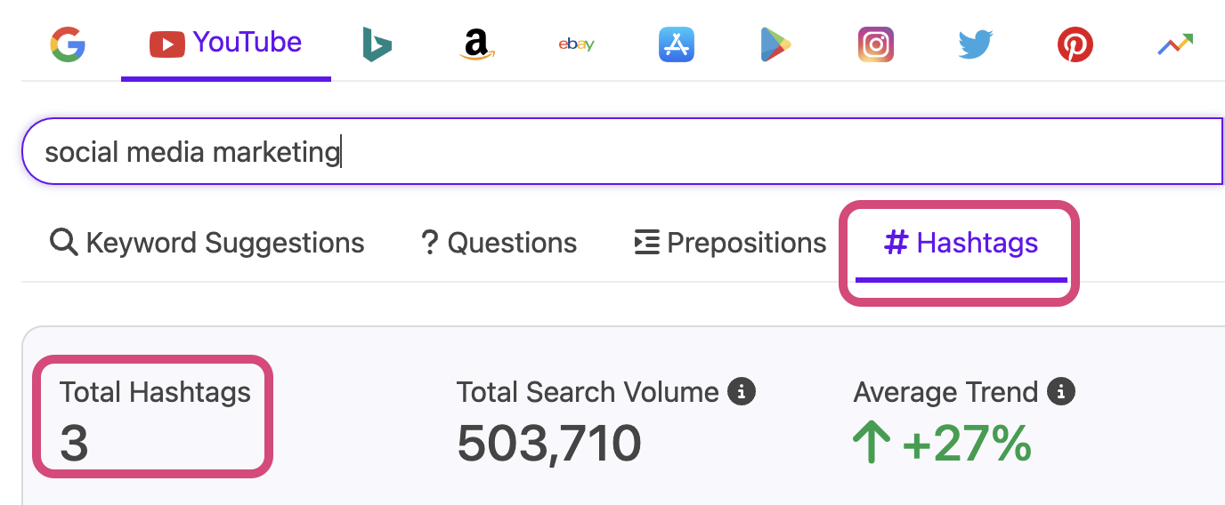Switch to the Instagram platform icon

[x=875, y=44]
